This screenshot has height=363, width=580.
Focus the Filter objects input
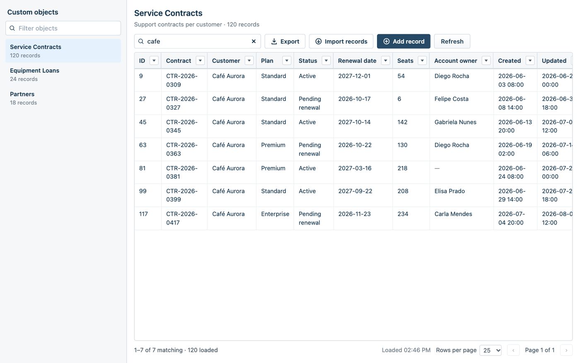click(63, 28)
